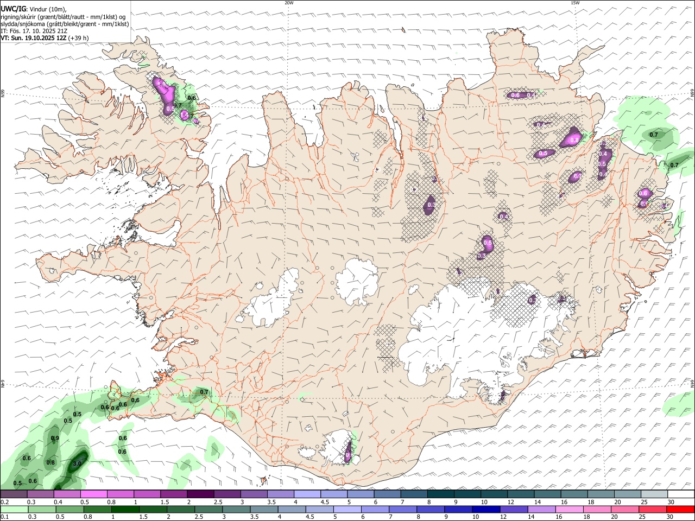Pick lower swatch between 25 and 30
This screenshot has width=695, height=521.
(x=653, y=509)
